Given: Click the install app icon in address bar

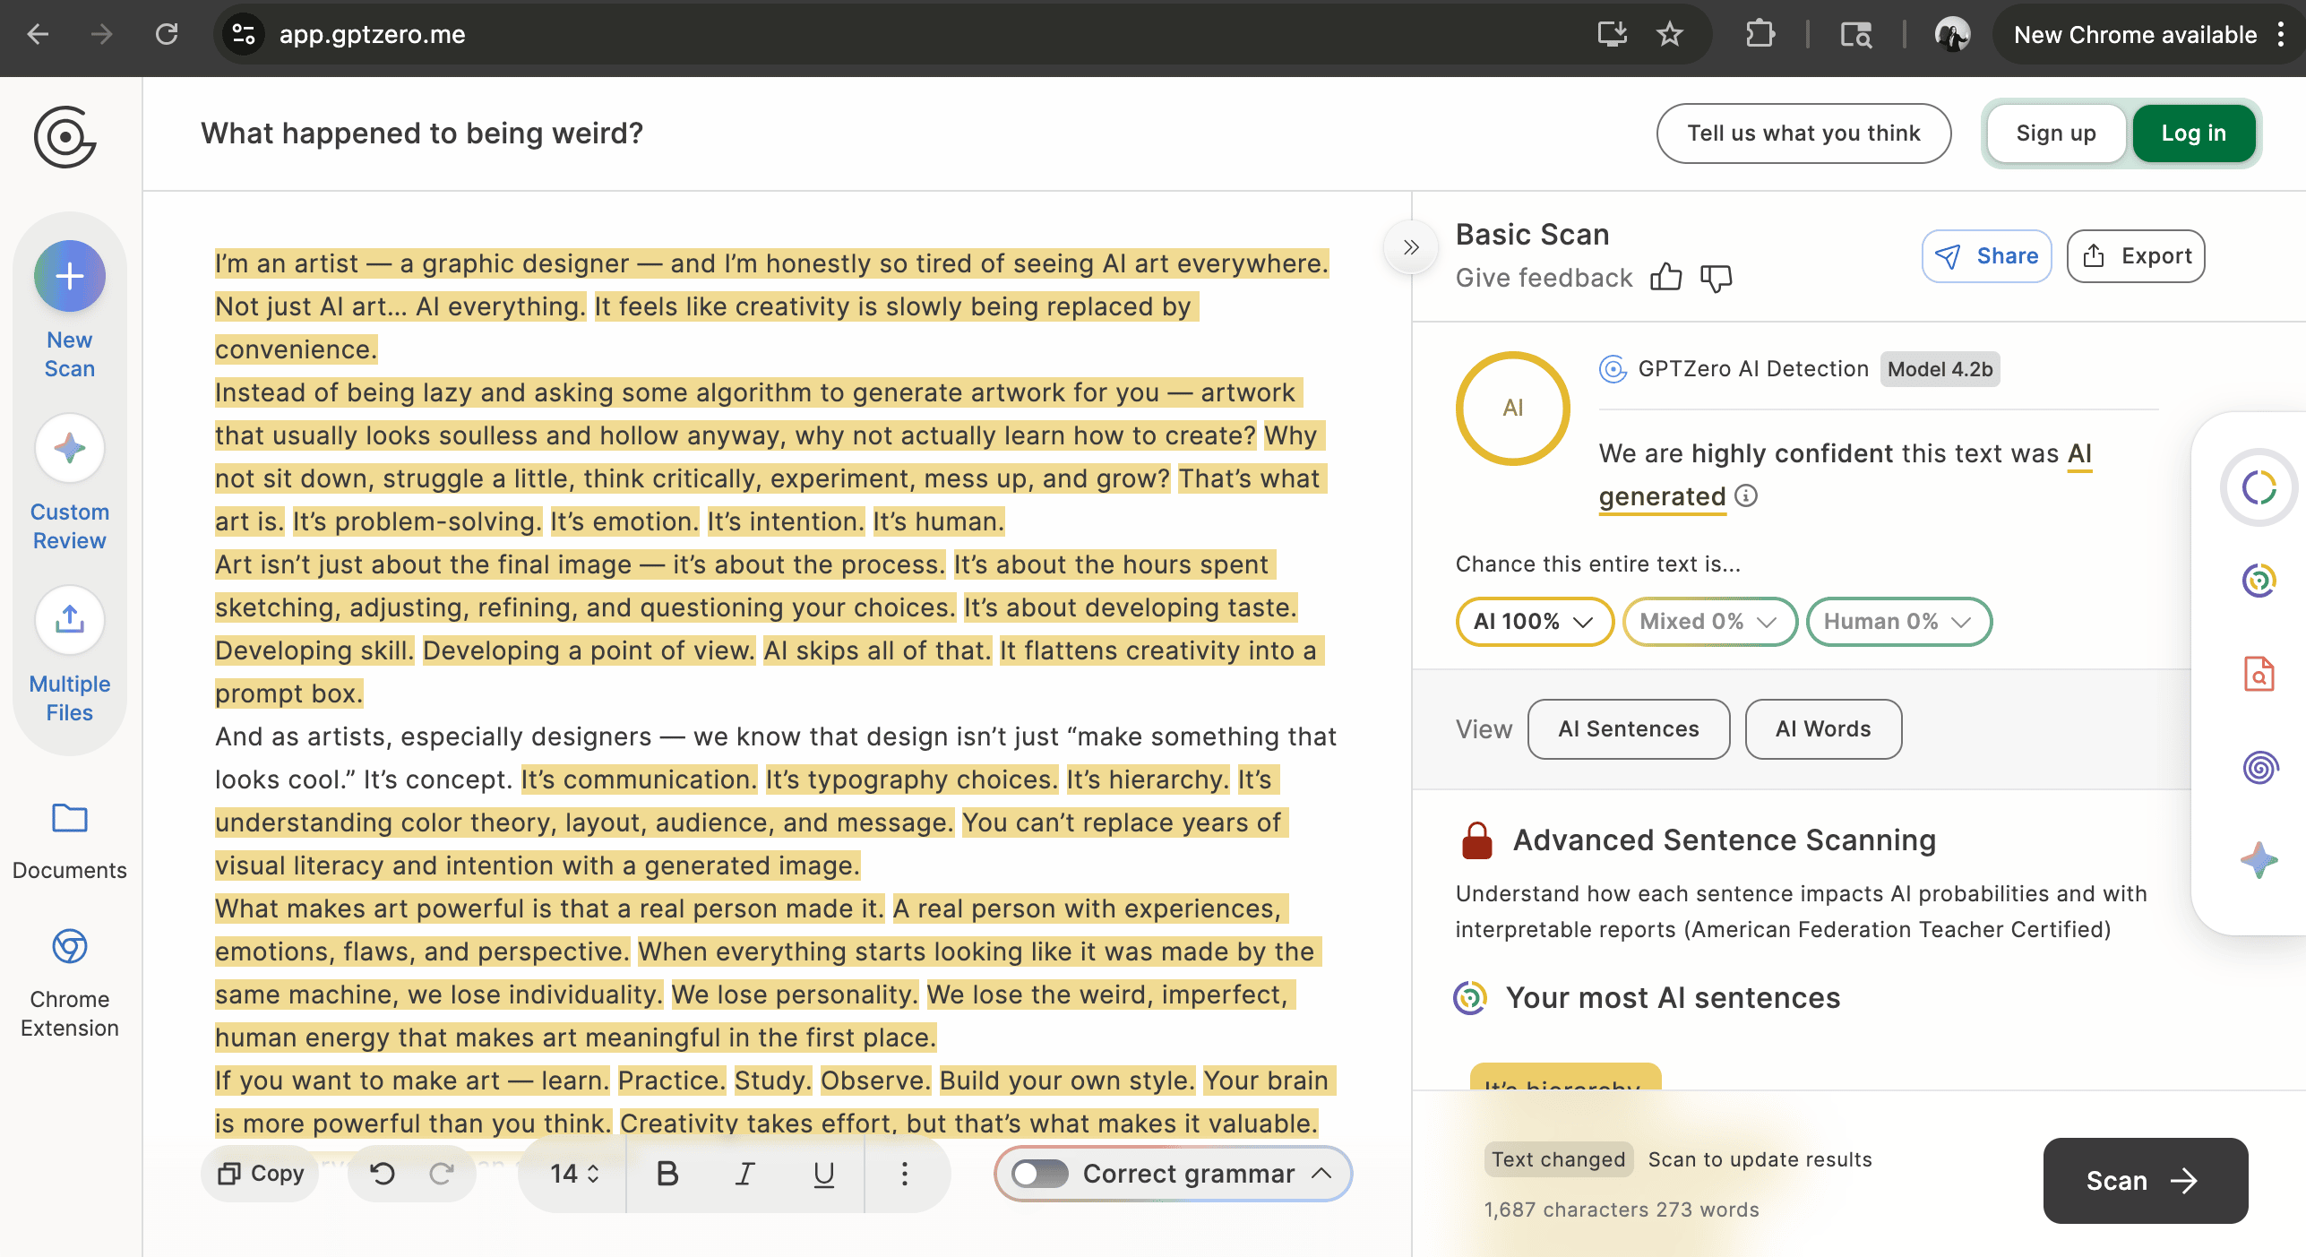Looking at the screenshot, I should coord(1613,34).
